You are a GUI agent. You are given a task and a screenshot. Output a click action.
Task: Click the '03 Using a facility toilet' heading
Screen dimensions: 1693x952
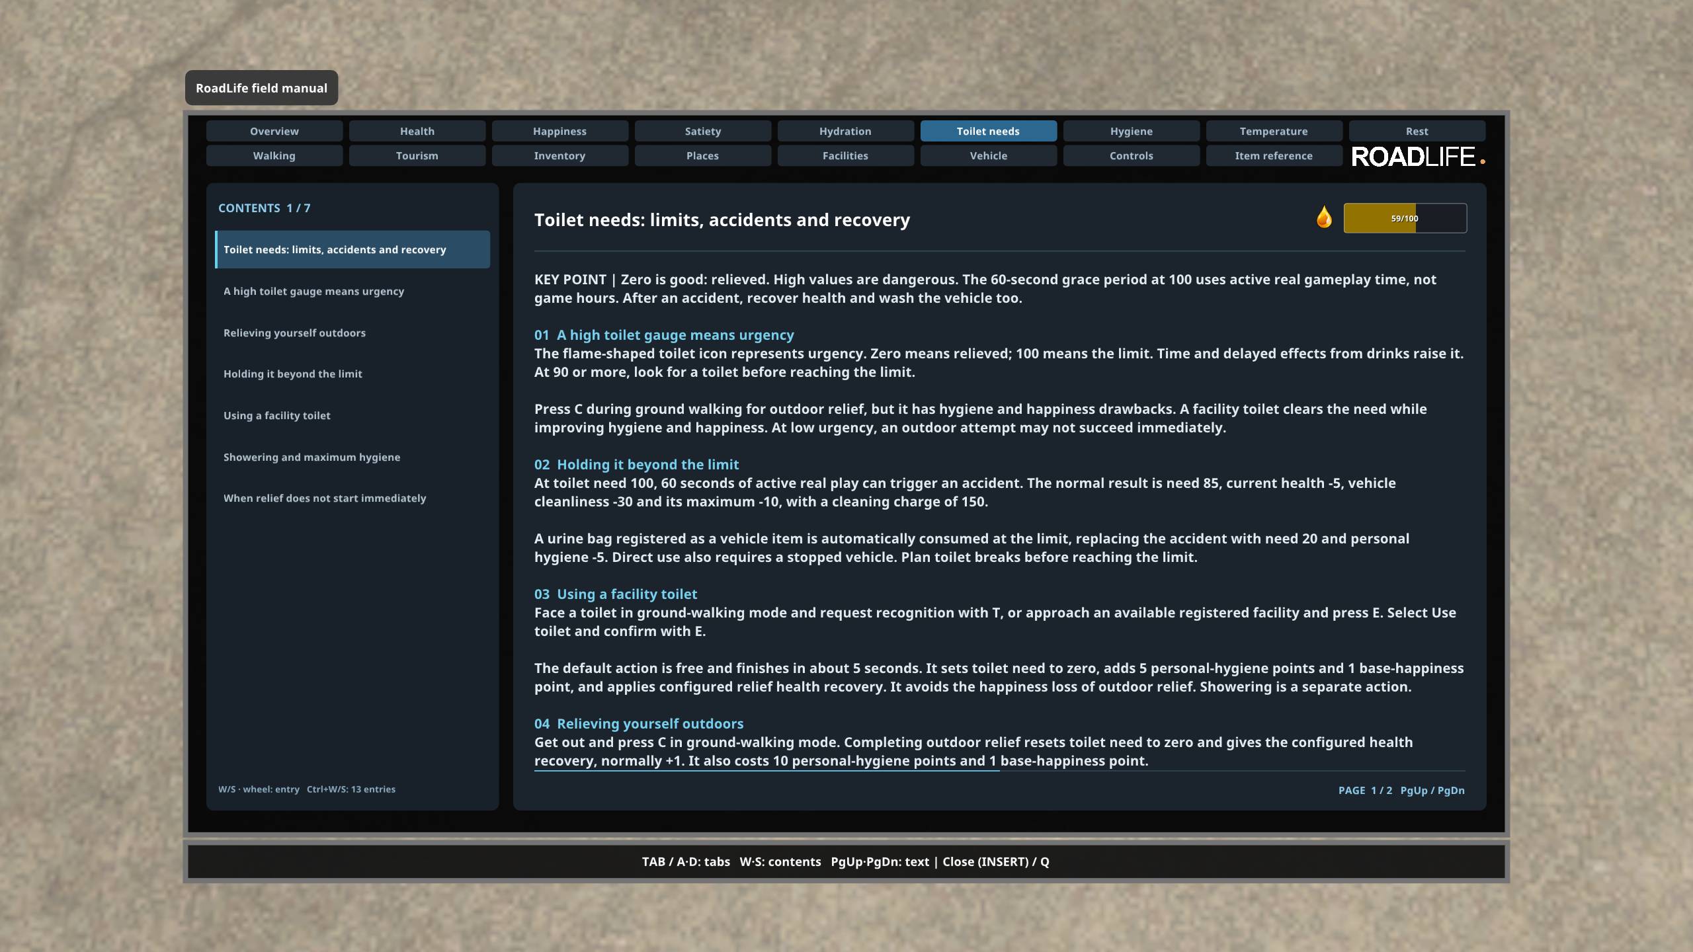(x=616, y=594)
